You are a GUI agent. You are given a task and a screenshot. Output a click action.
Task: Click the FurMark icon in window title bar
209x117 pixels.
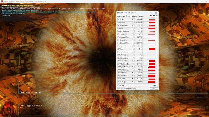(x=2, y=1)
